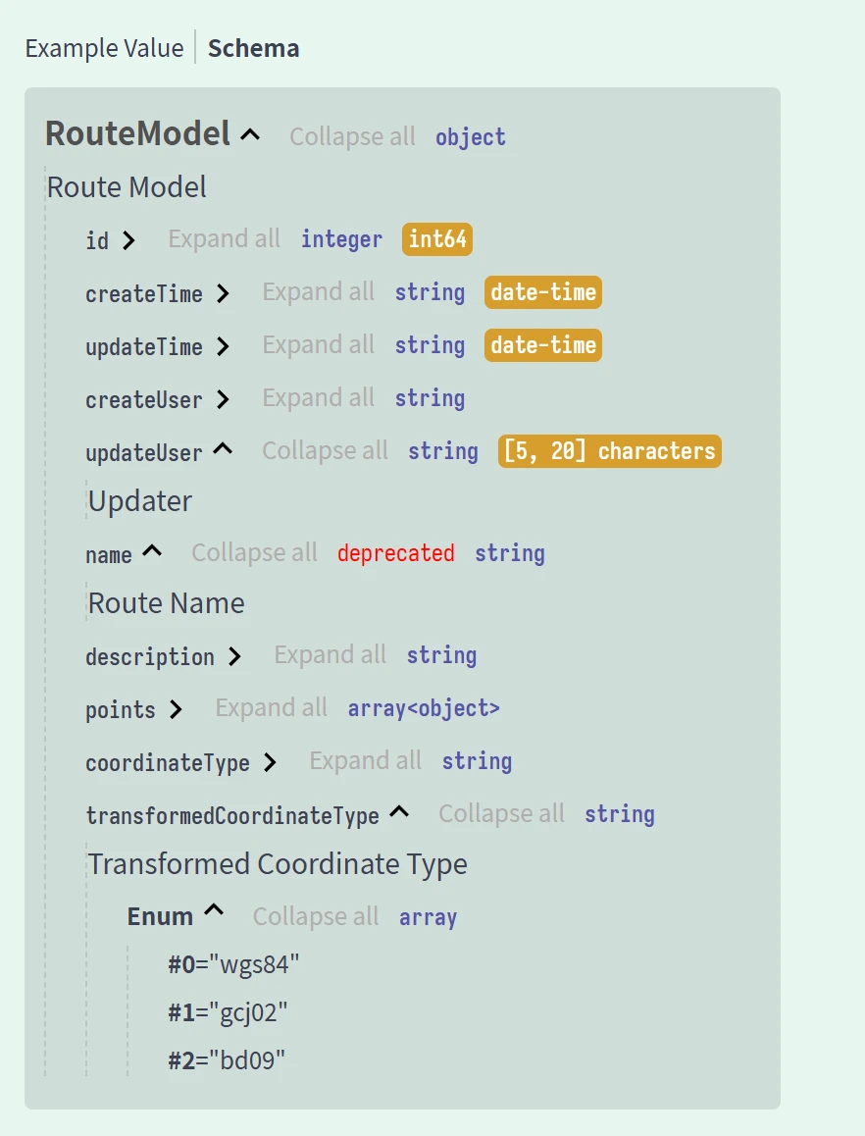This screenshot has width=865, height=1136.
Task: Collapse the transformedCoordinateType chevron
Action: point(399,813)
